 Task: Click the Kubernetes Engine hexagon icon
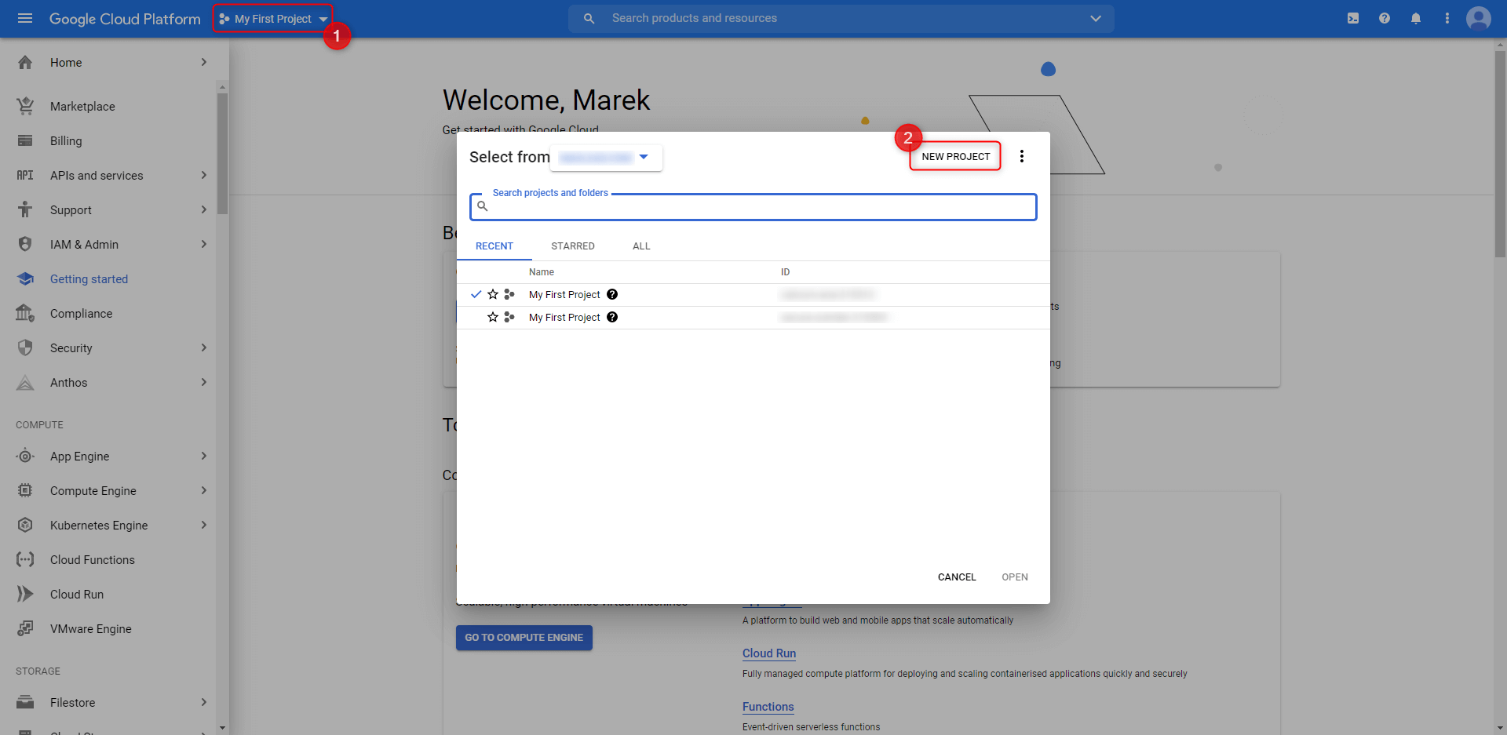[x=25, y=525]
